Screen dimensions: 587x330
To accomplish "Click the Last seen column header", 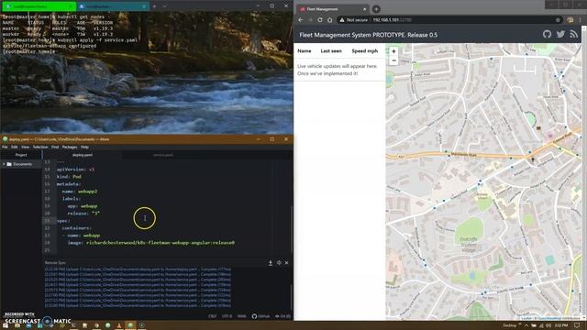I will 331,51.
